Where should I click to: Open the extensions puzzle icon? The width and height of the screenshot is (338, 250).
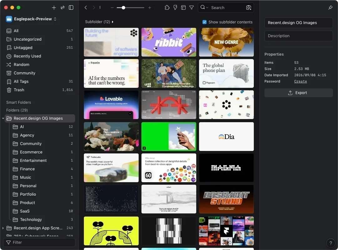click(167, 7)
